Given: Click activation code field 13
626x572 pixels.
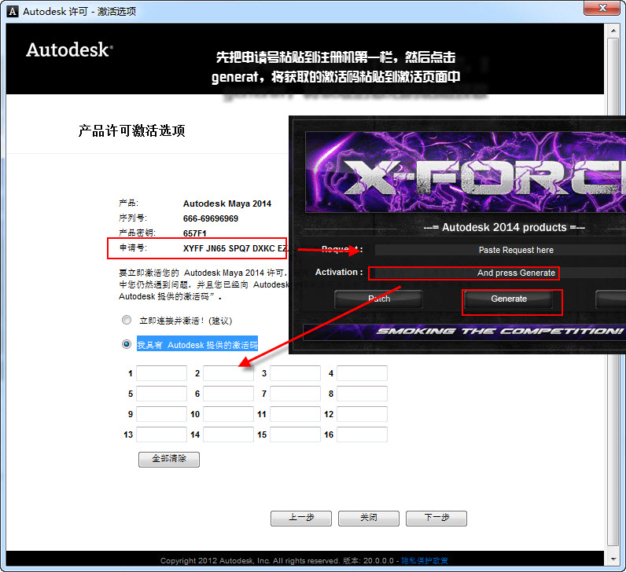Looking at the screenshot, I should tap(161, 434).
